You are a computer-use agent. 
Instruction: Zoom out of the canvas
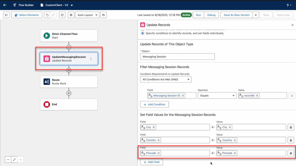tap(8, 160)
